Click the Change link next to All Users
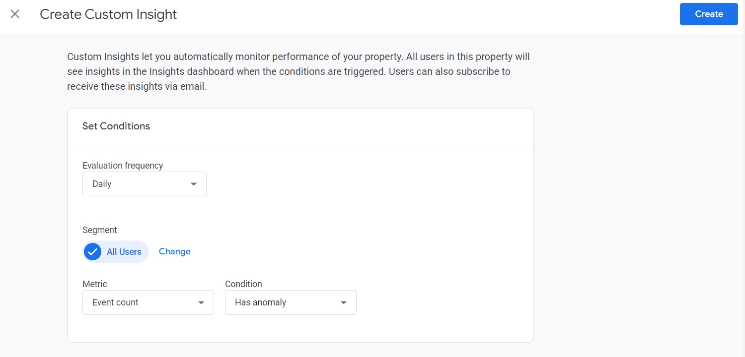 pyautogui.click(x=174, y=251)
